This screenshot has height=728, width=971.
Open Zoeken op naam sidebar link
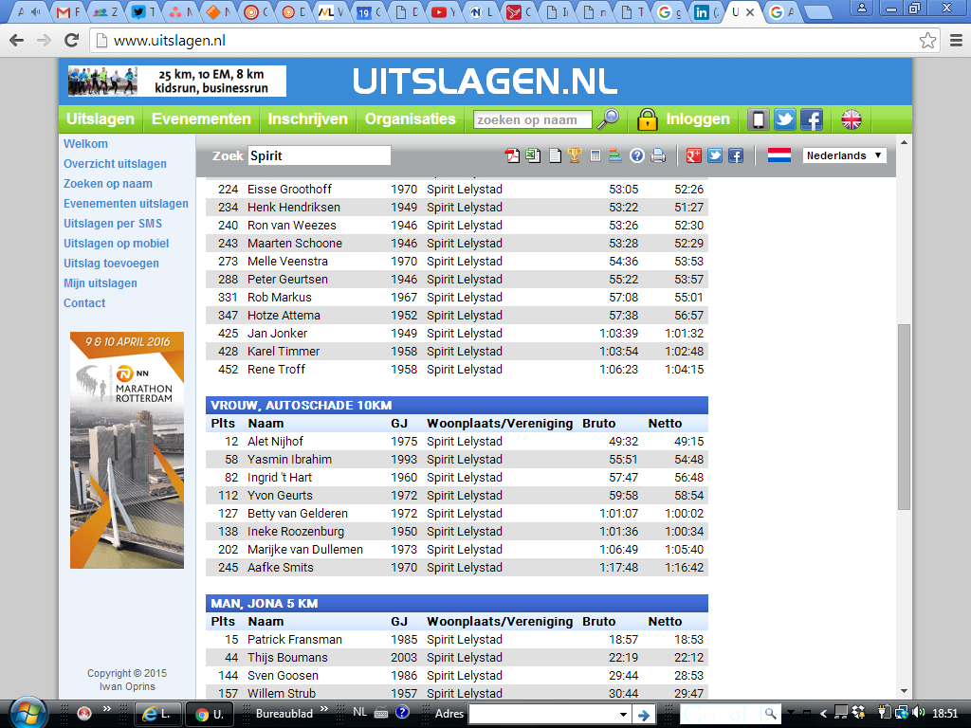tap(108, 184)
